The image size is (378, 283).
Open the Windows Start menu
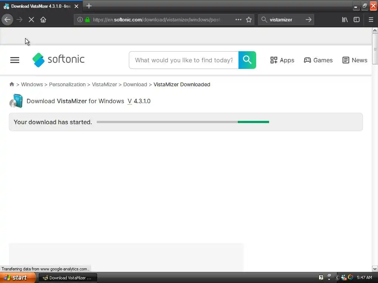(18, 278)
